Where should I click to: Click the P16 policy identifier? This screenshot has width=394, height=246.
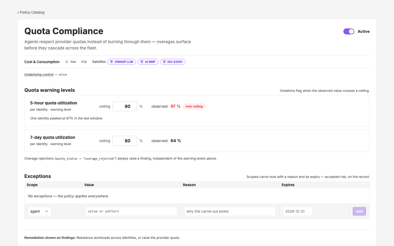click(x=84, y=62)
